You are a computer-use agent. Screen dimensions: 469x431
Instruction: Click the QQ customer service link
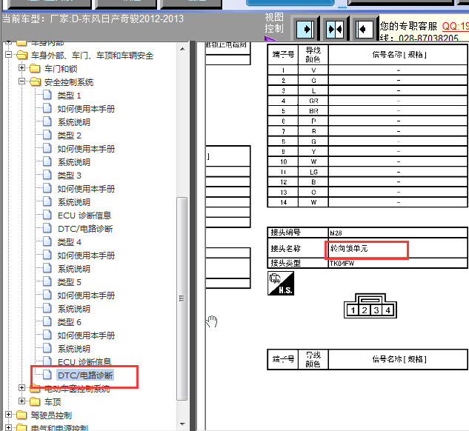coord(455,26)
